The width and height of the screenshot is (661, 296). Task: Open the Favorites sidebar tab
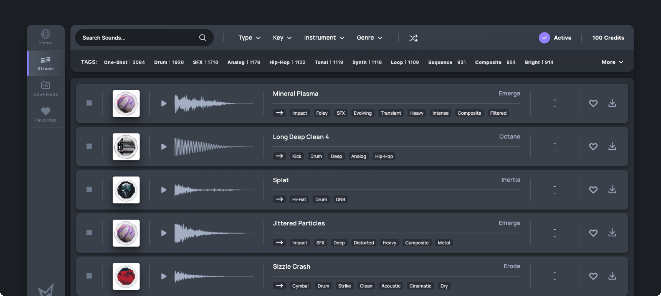[46, 115]
